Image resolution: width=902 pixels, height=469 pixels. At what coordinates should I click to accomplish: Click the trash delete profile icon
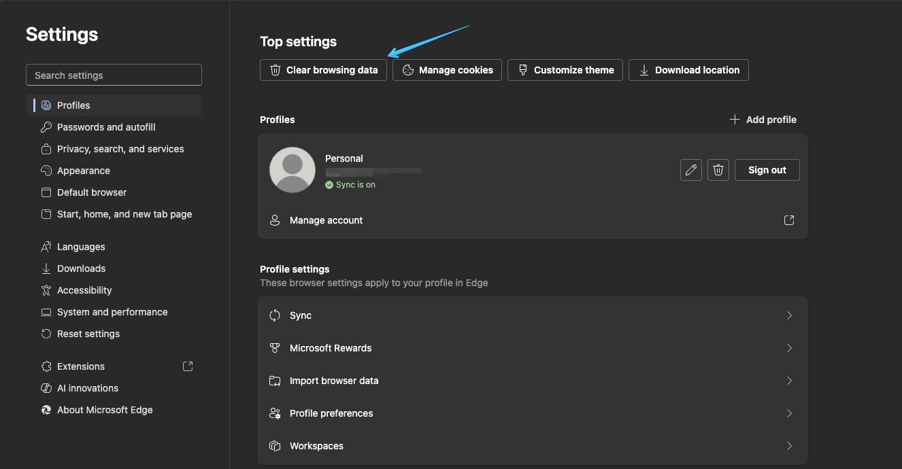tap(718, 170)
